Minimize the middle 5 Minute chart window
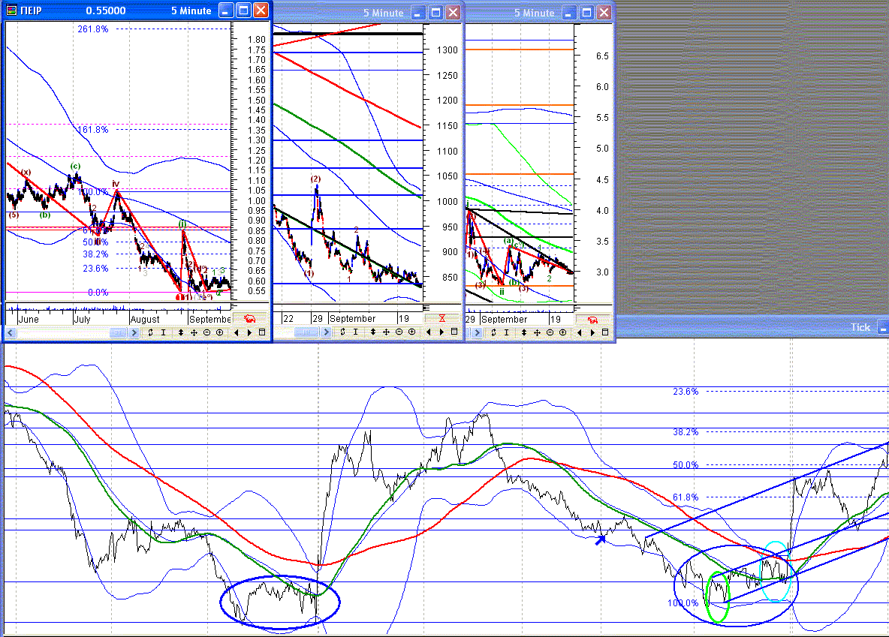Screen dimensions: 889x637 pyautogui.click(x=418, y=13)
